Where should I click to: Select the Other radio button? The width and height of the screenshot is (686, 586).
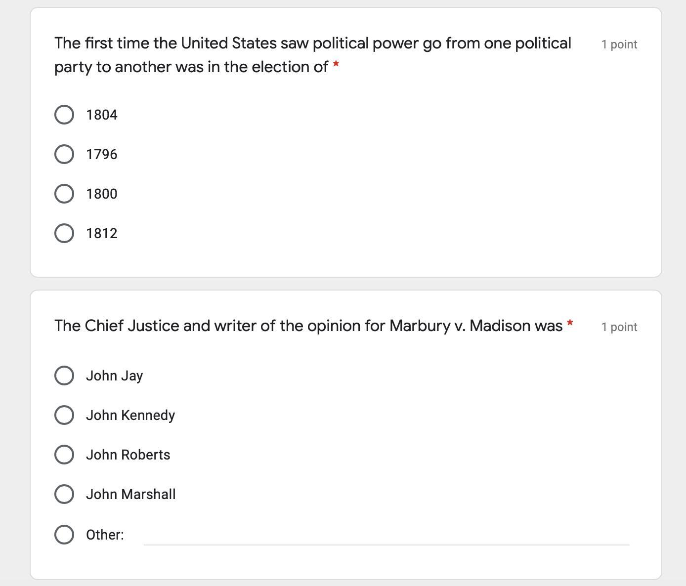64,535
